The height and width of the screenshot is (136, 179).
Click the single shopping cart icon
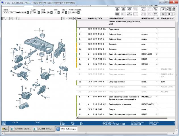click(x=155, y=14)
